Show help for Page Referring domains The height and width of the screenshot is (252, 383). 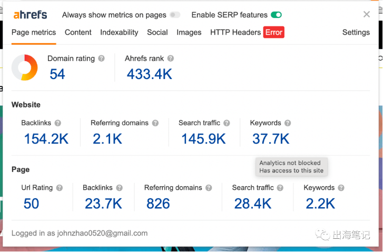click(x=209, y=188)
